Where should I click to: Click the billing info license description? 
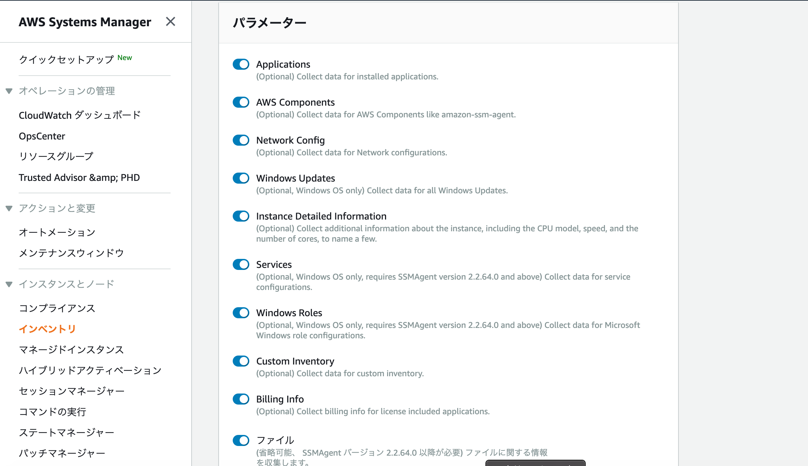click(x=373, y=411)
